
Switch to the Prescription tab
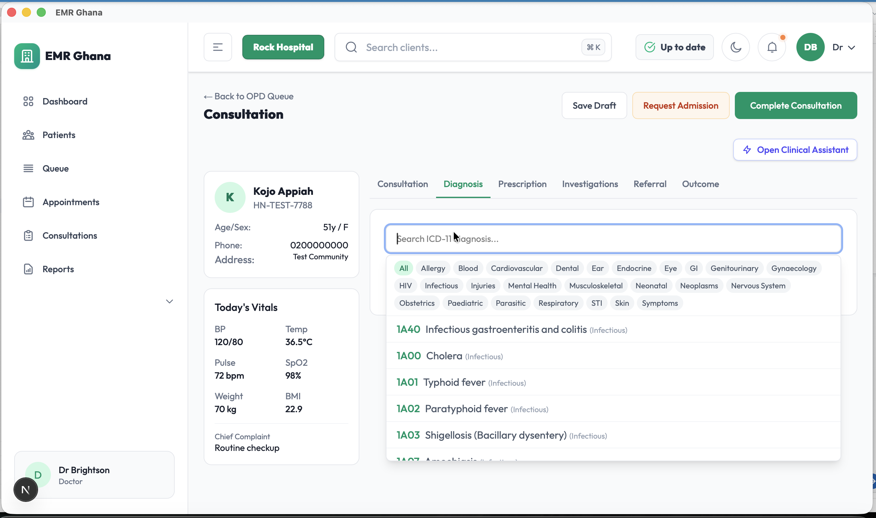click(522, 184)
